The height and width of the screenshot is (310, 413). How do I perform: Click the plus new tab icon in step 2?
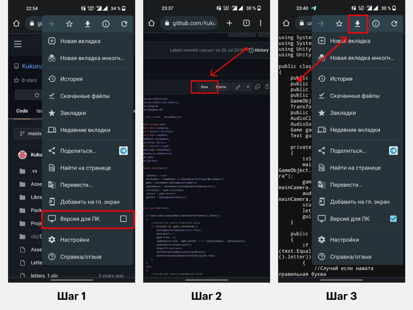[229, 23]
